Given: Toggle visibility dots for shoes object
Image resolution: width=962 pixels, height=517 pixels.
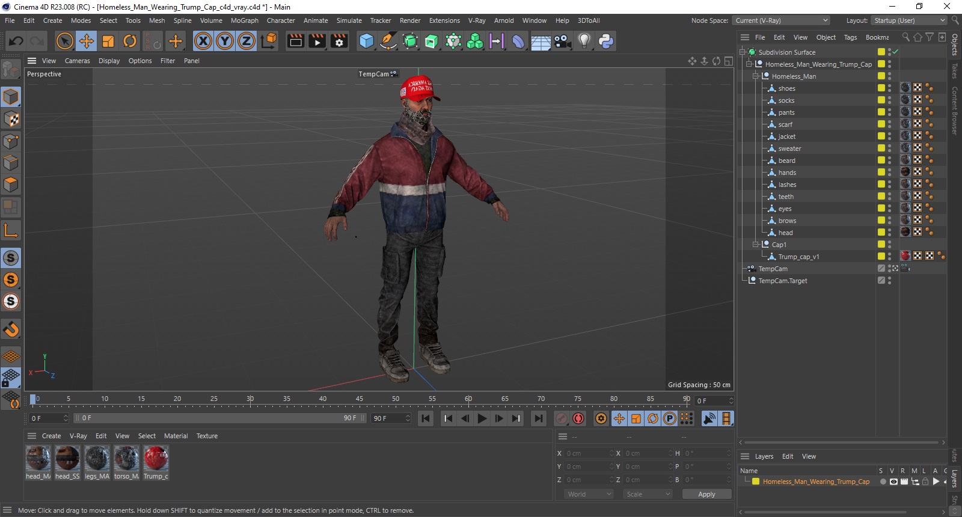Looking at the screenshot, I should (x=890, y=88).
